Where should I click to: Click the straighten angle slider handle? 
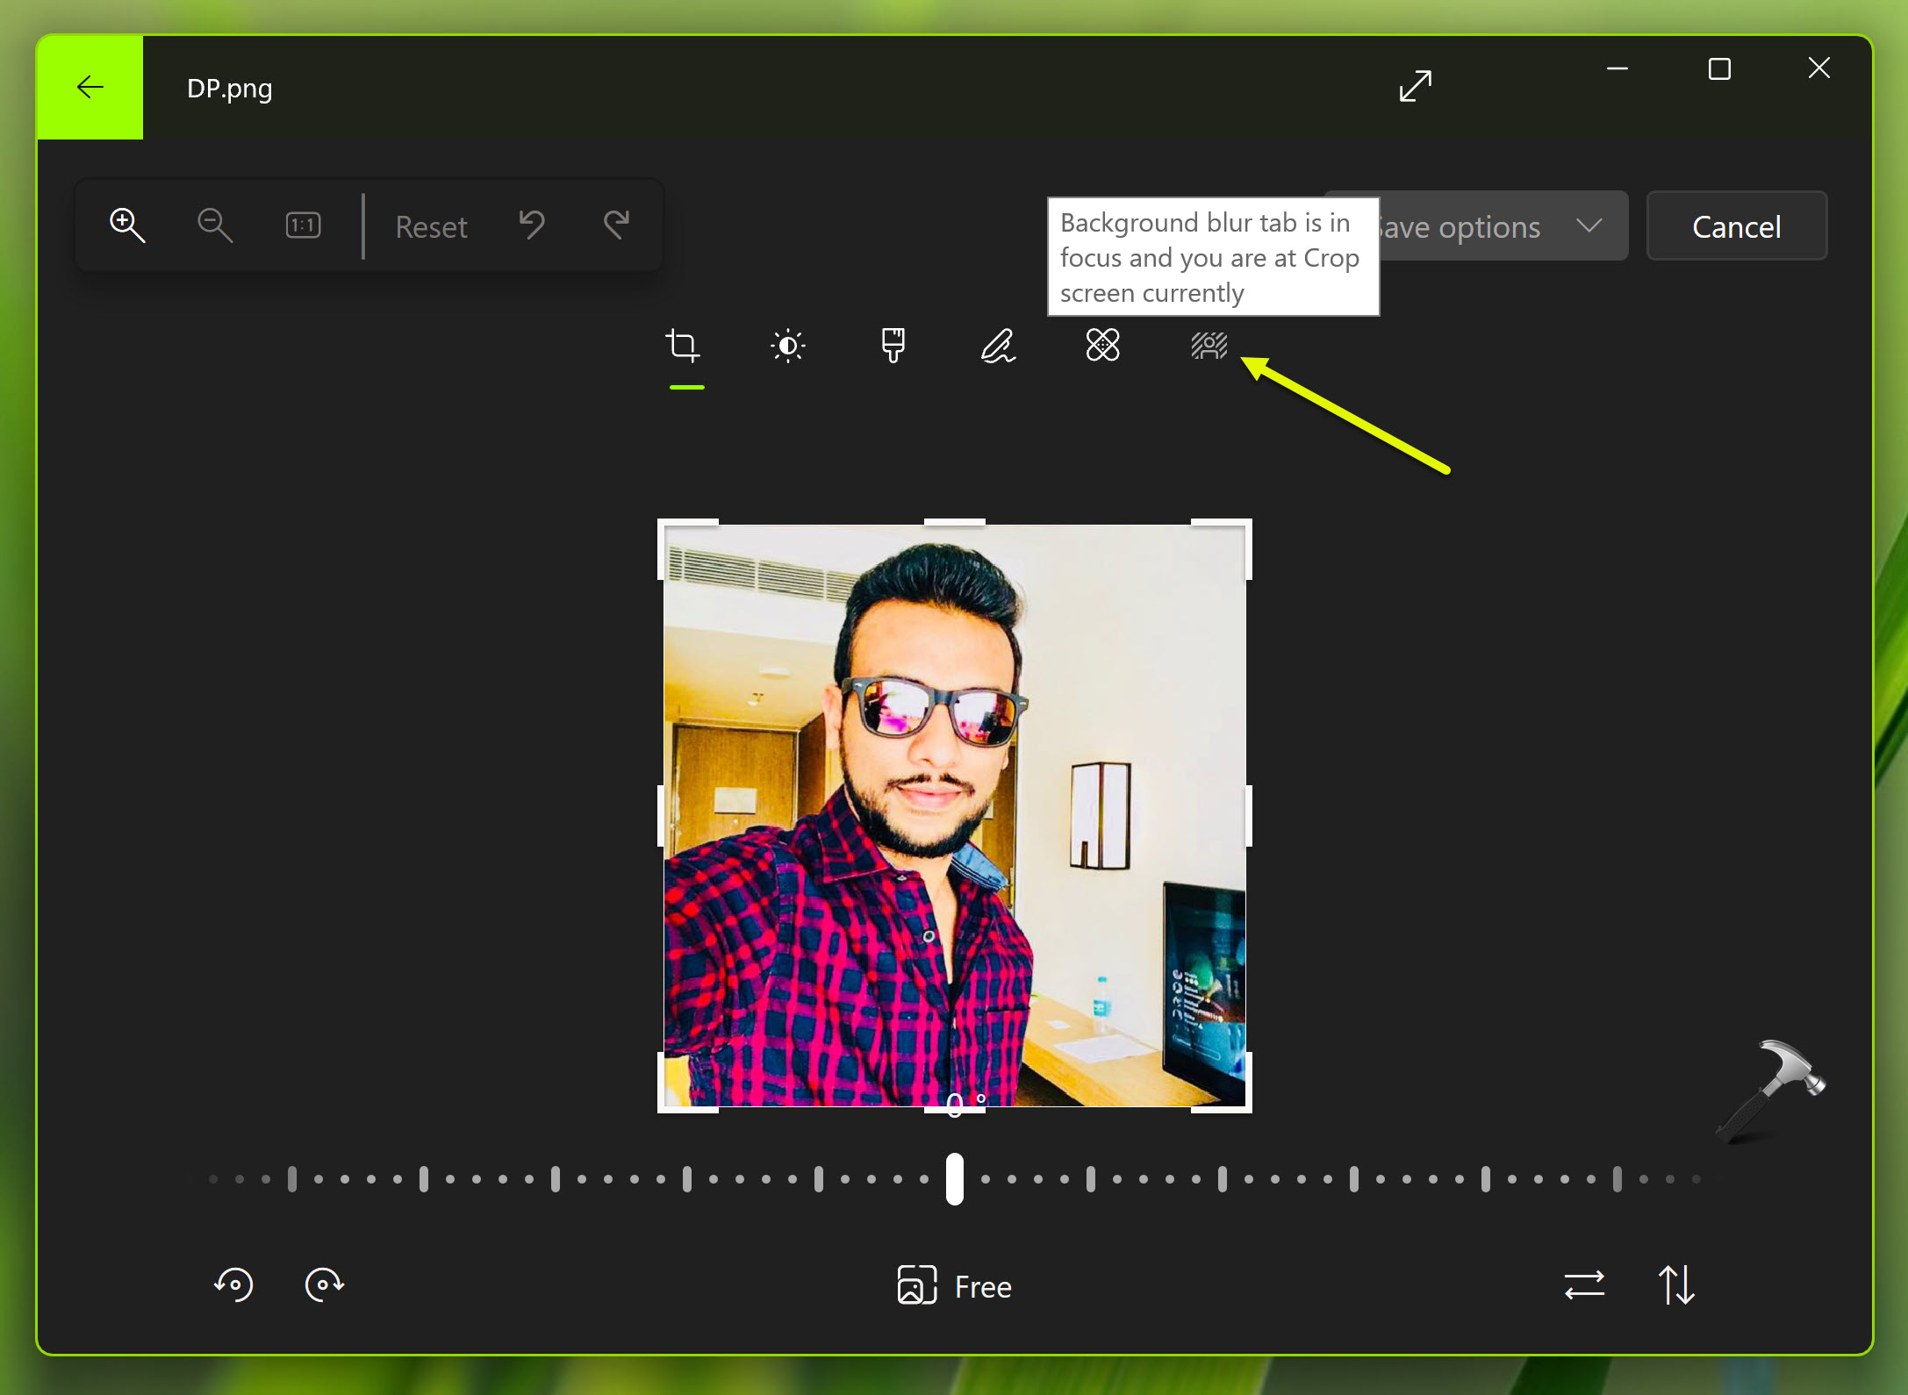(955, 1178)
